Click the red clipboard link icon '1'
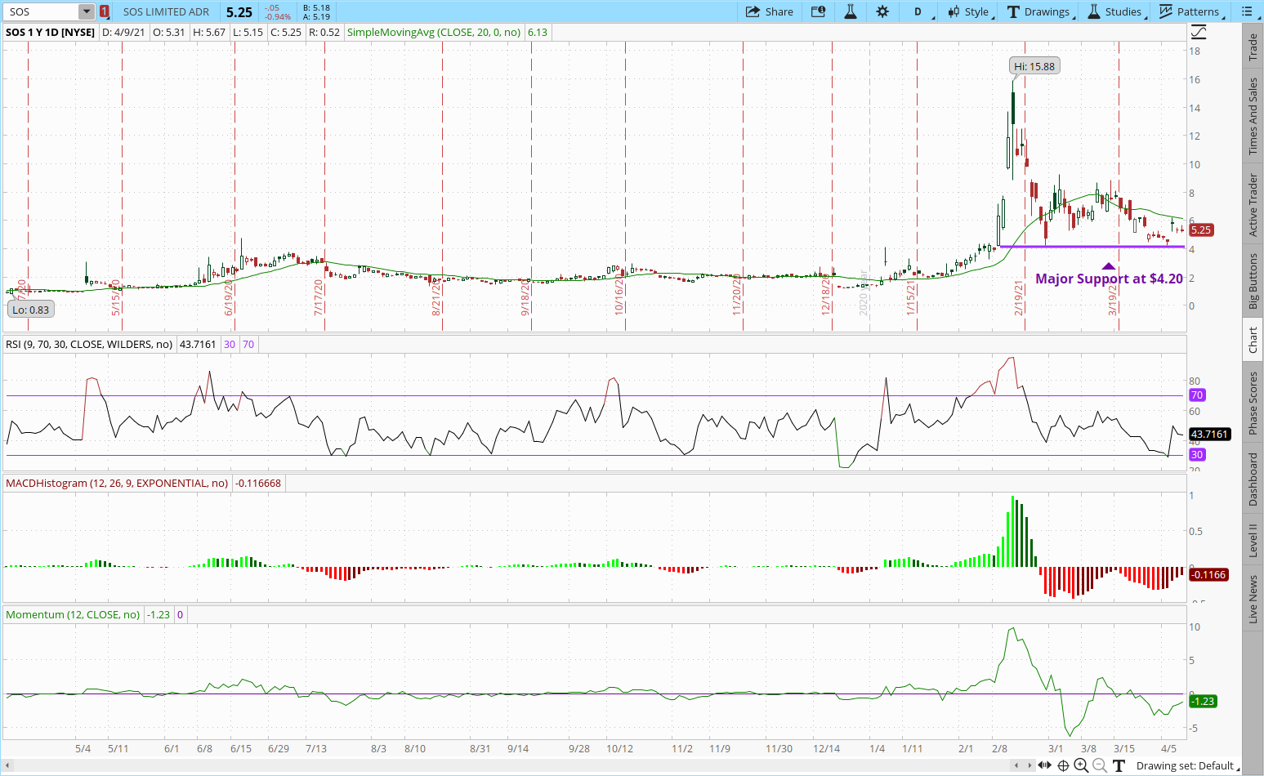The width and height of the screenshot is (1264, 776). click(x=105, y=11)
